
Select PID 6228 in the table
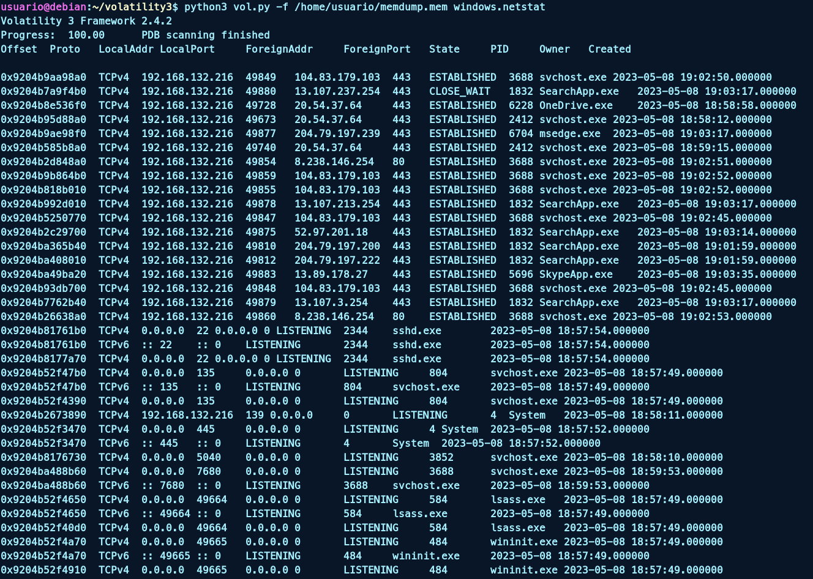click(x=520, y=105)
